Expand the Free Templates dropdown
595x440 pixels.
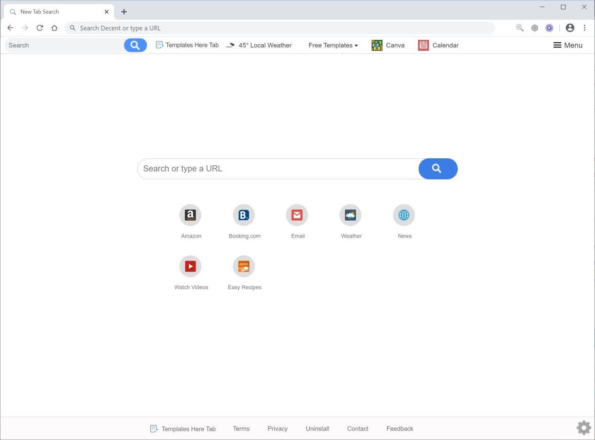333,45
